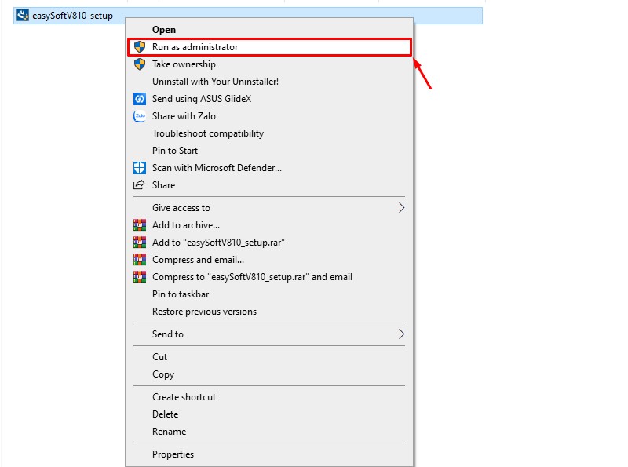Viewport: 628px width, 467px height.
Task: Select Copy from the context menu
Action: pyautogui.click(x=269, y=374)
